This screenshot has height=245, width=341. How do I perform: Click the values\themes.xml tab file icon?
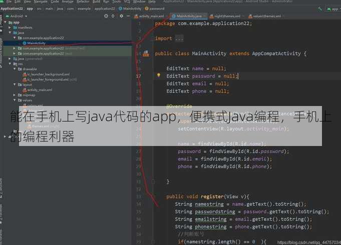coord(250,16)
